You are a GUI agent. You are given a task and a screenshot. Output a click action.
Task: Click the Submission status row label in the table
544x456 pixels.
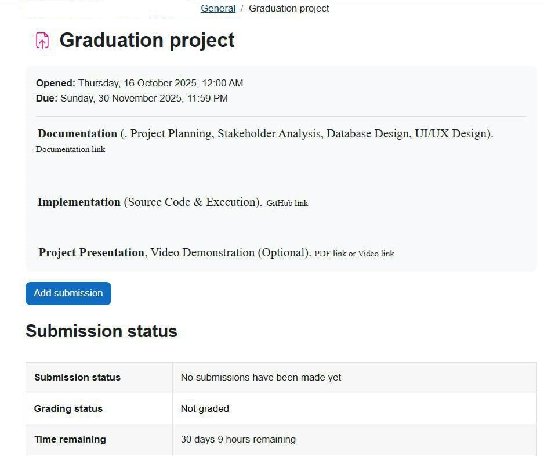[x=77, y=377]
